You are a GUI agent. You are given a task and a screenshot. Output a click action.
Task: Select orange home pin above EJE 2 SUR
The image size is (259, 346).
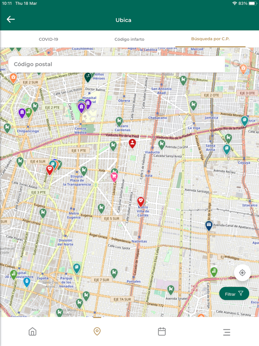(13, 78)
